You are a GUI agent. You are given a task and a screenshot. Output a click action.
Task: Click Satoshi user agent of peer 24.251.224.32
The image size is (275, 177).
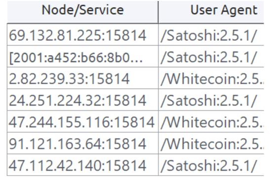click(x=209, y=101)
